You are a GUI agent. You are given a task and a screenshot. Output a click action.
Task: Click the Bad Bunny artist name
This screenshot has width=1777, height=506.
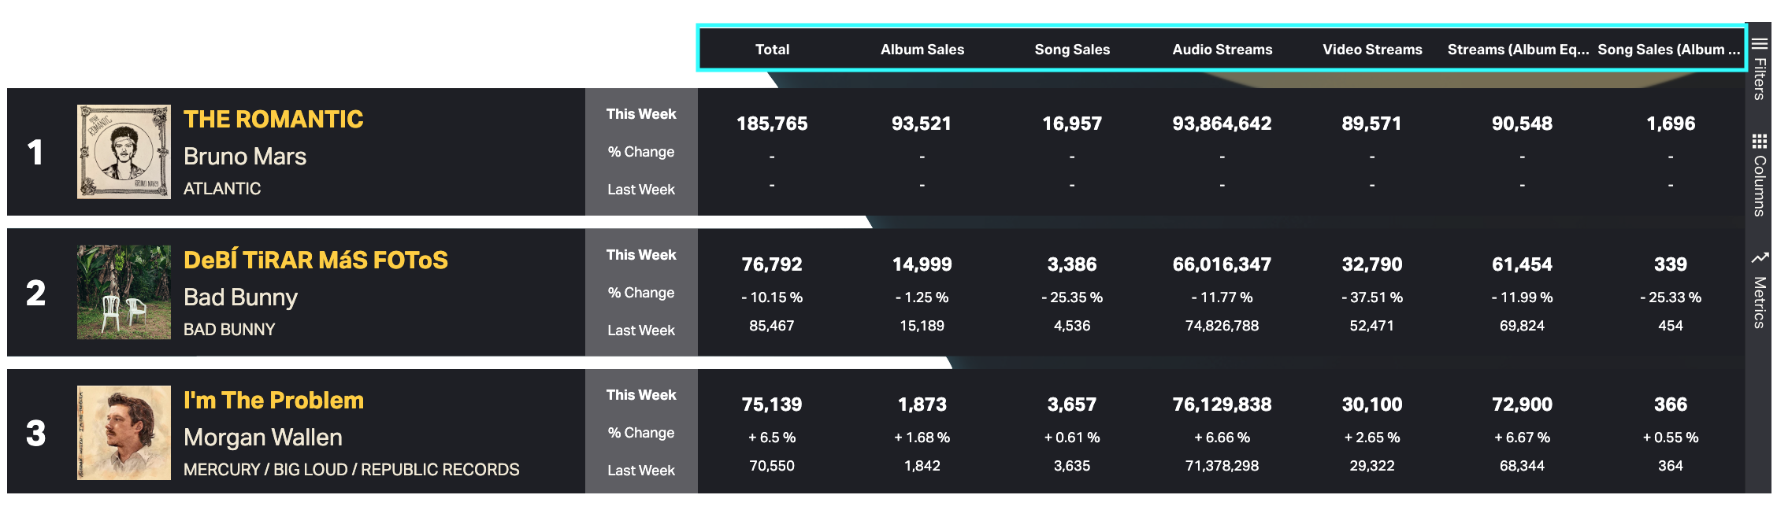tap(240, 297)
